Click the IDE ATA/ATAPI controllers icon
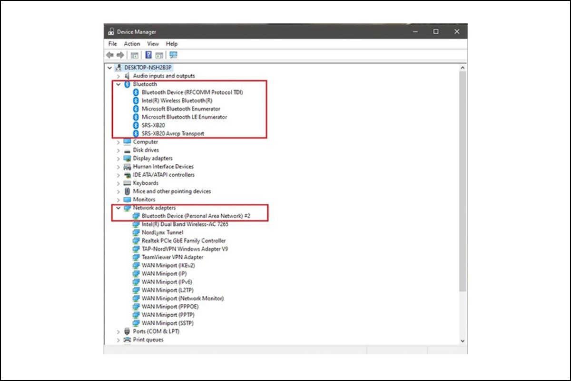The width and height of the screenshot is (571, 381). [x=127, y=175]
